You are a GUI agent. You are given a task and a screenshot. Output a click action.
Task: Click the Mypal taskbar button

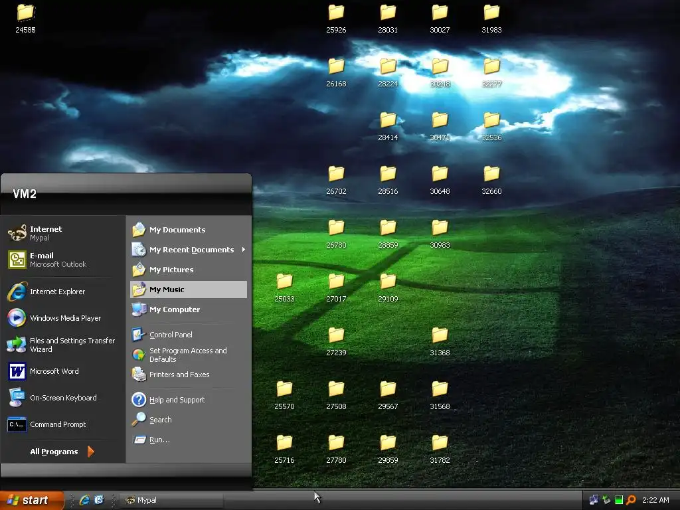click(x=172, y=500)
